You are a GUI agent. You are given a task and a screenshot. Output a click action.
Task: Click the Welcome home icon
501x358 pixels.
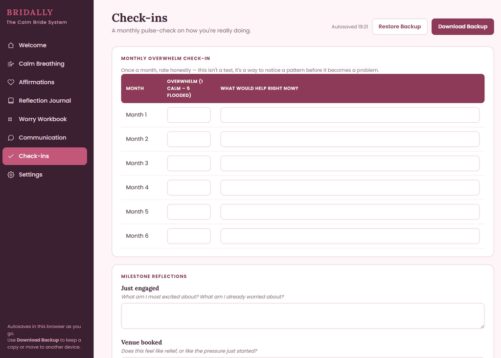[x=11, y=45]
